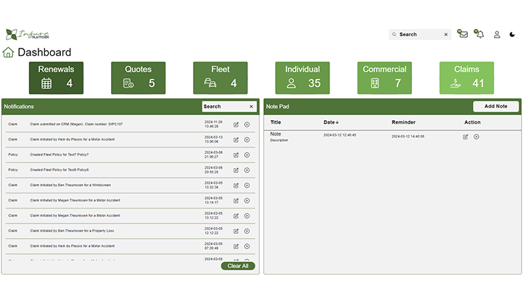Open the Renewals tile
The height and width of the screenshot is (302, 523).
[x=56, y=77]
